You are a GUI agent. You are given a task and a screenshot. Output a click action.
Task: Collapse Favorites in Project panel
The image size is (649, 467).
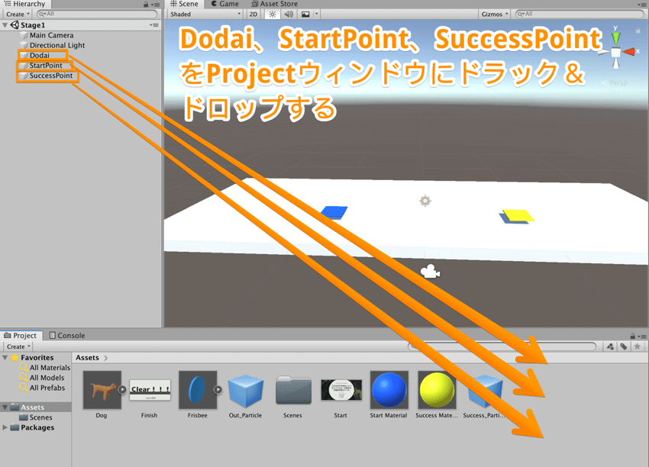click(x=5, y=357)
